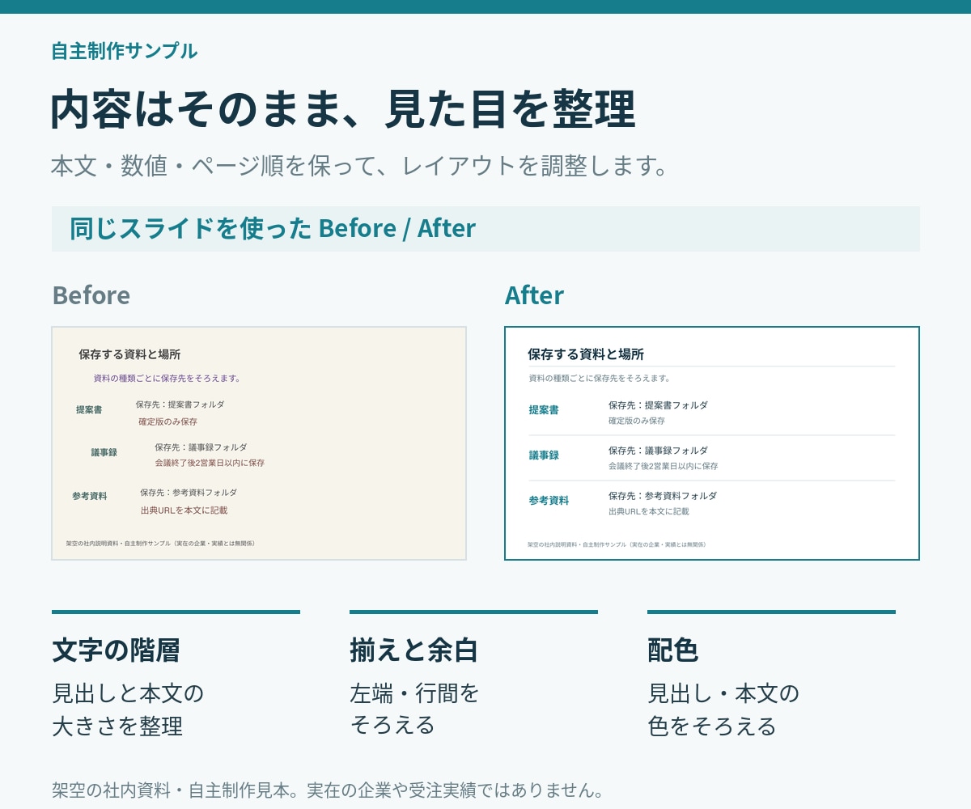Click "出典URLを本文に記載" in Before slide

(x=184, y=510)
